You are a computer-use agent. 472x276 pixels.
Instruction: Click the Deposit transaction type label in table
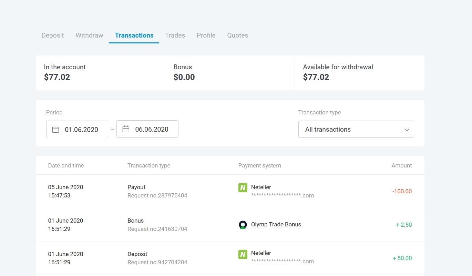tap(137, 254)
